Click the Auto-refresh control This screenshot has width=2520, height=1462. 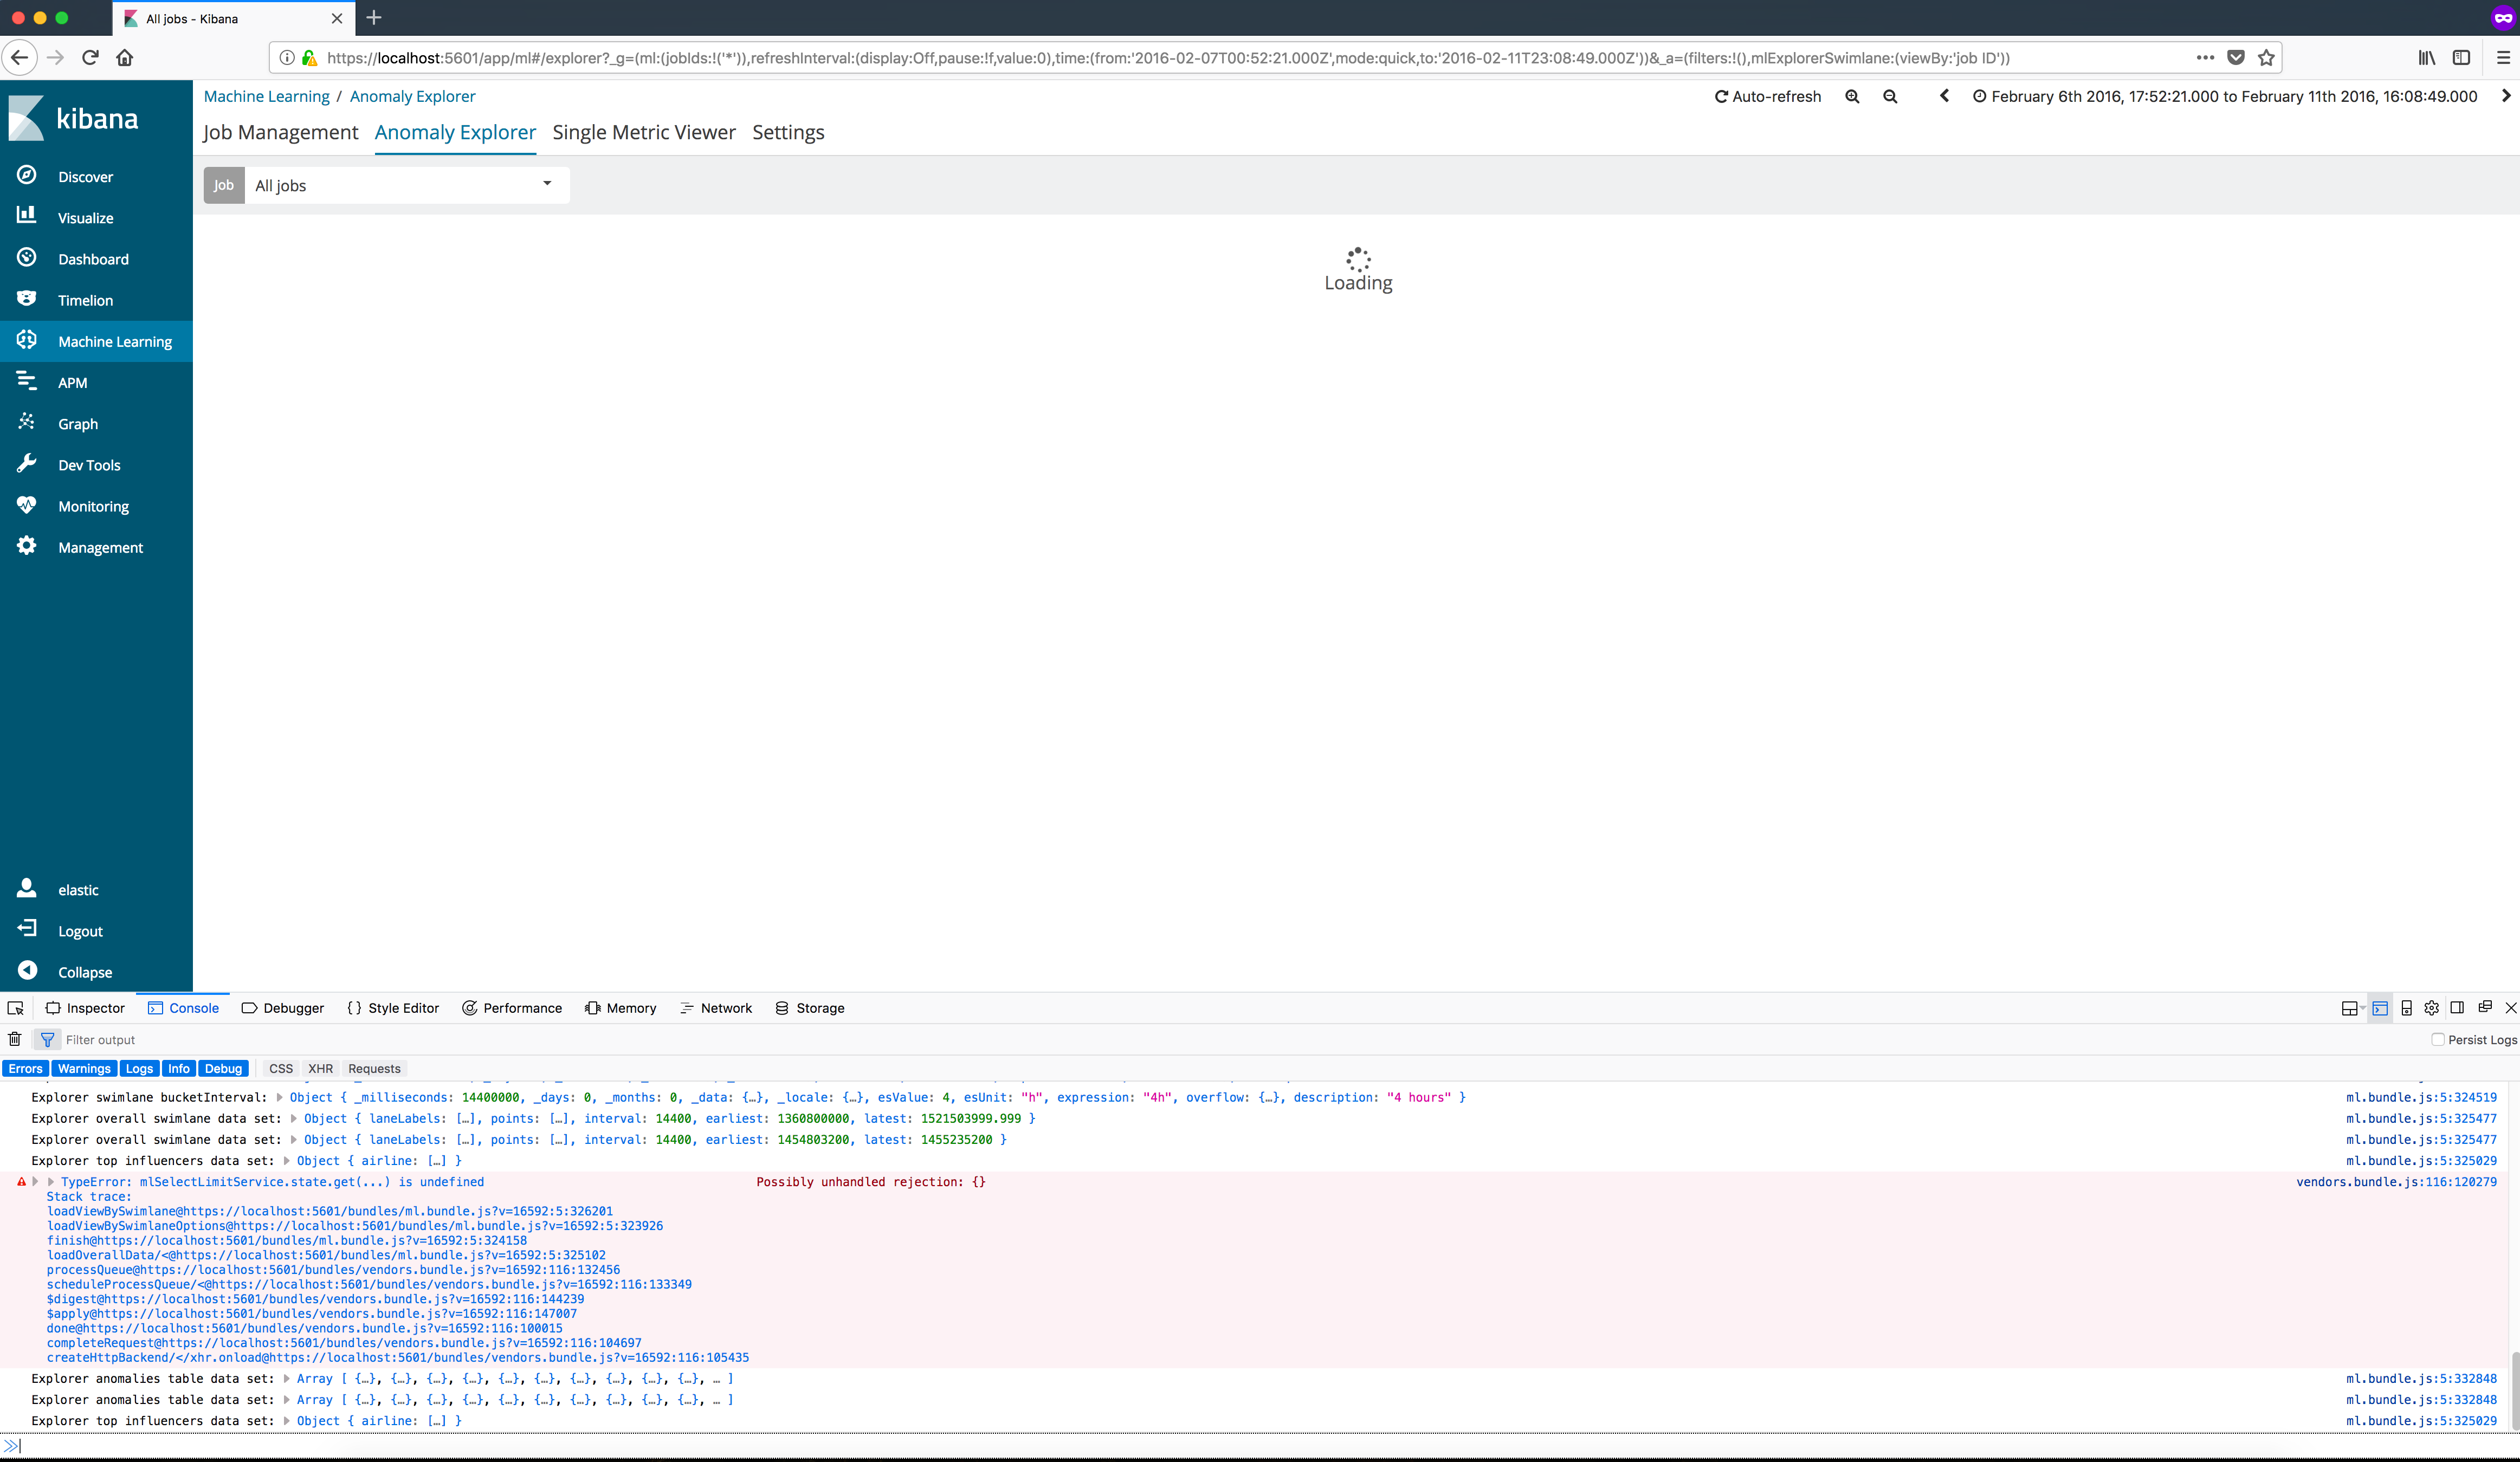coord(1767,96)
